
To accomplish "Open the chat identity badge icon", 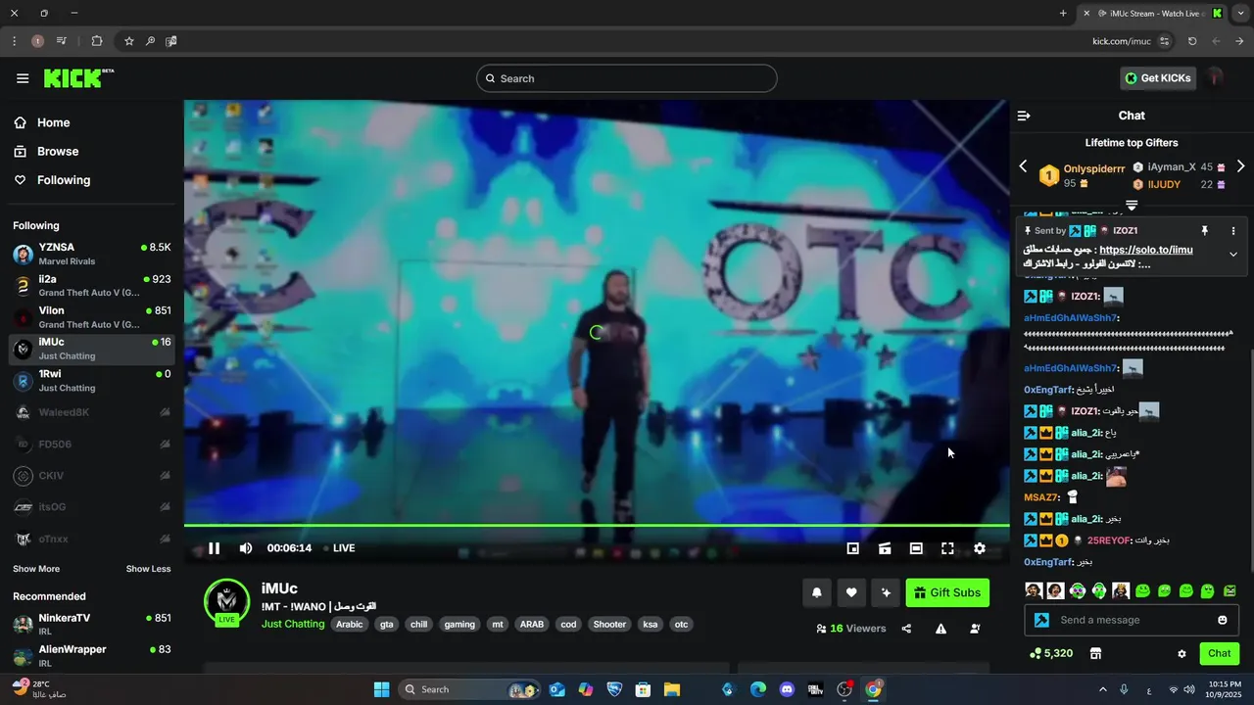I will [x=1042, y=620].
